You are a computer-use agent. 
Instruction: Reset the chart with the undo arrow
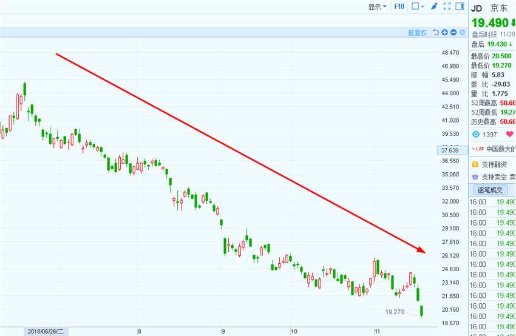pyautogui.click(x=436, y=32)
